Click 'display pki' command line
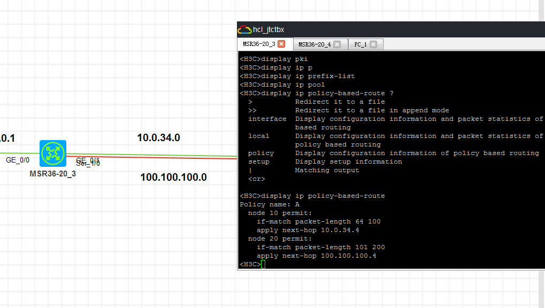The width and height of the screenshot is (545, 308). click(x=274, y=59)
